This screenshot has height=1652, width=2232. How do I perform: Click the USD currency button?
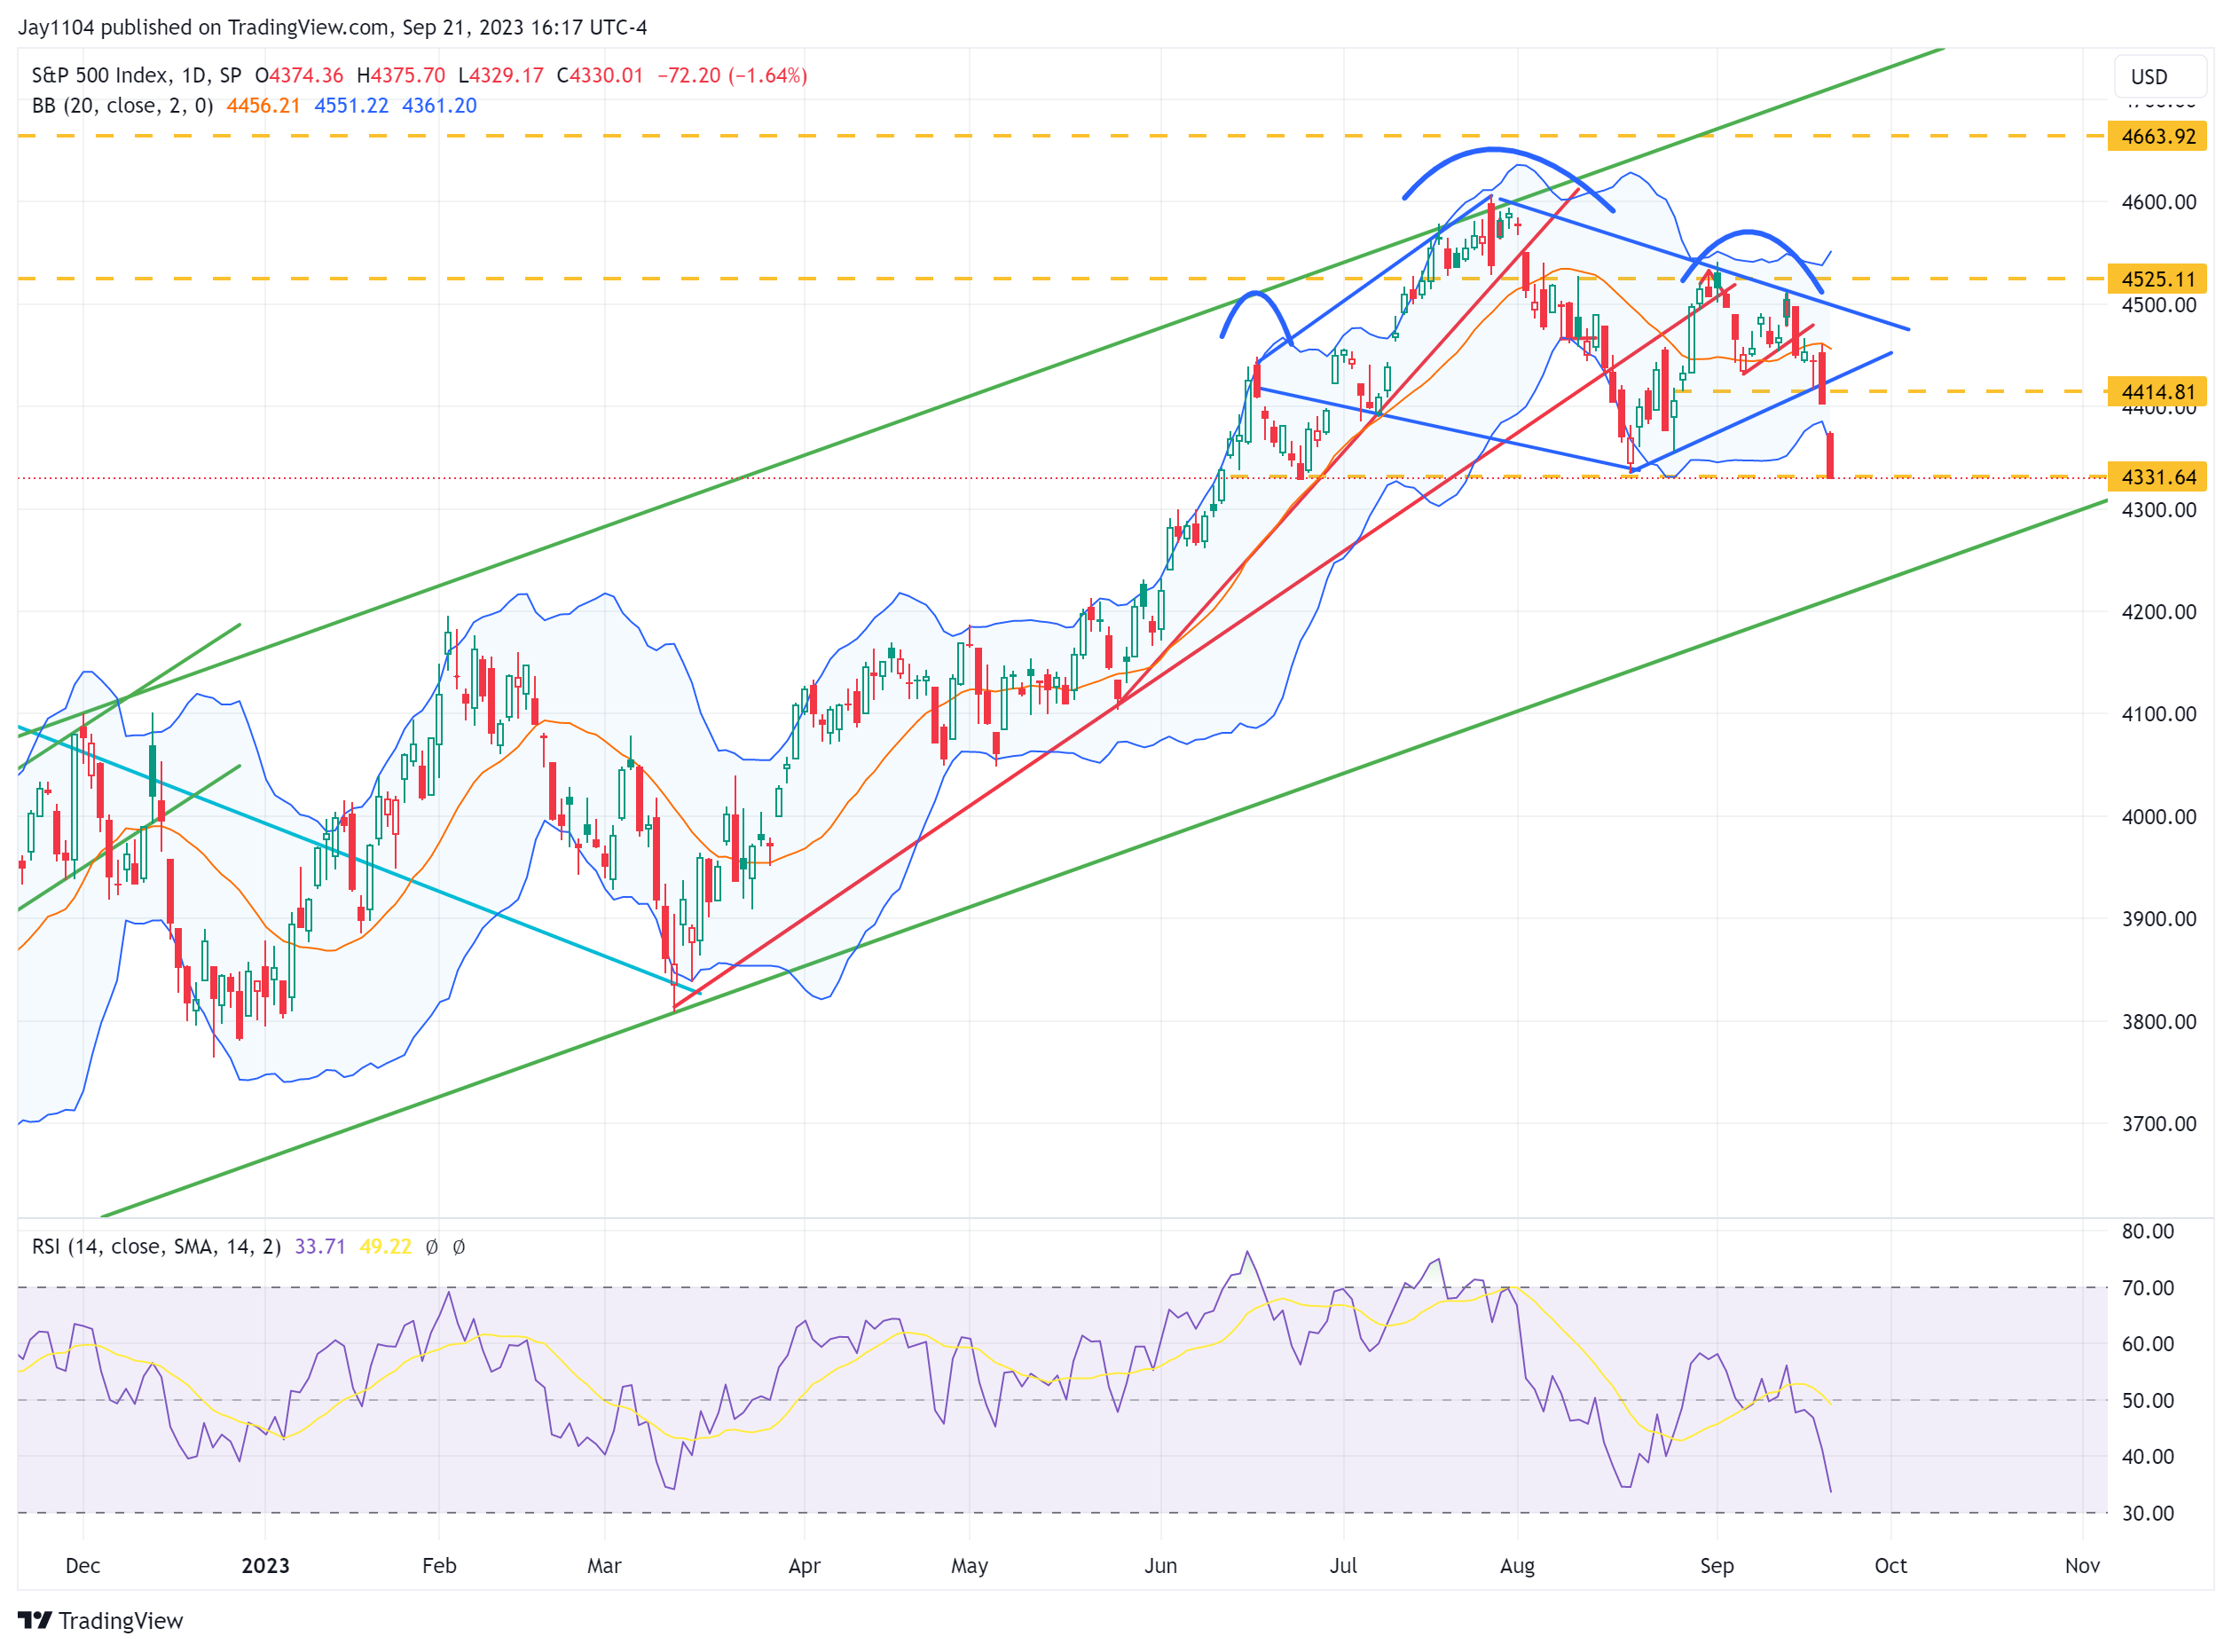click(x=2158, y=77)
